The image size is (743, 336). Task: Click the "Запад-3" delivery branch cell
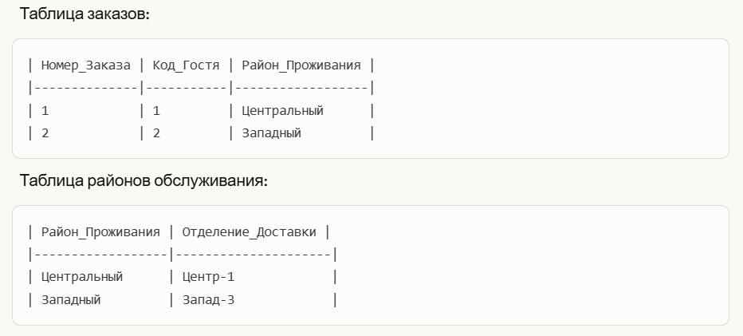pyautogui.click(x=208, y=300)
